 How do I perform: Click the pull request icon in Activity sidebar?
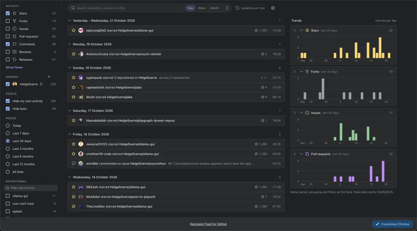[x=15, y=36]
